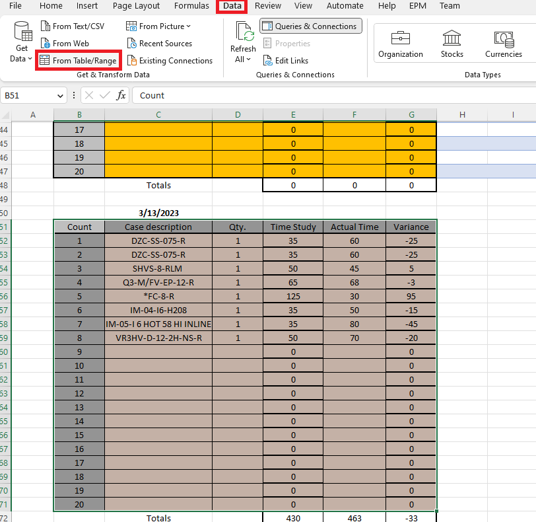Image resolution: width=536 pixels, height=522 pixels.
Task: Select the Case description header cell
Action: (158, 227)
